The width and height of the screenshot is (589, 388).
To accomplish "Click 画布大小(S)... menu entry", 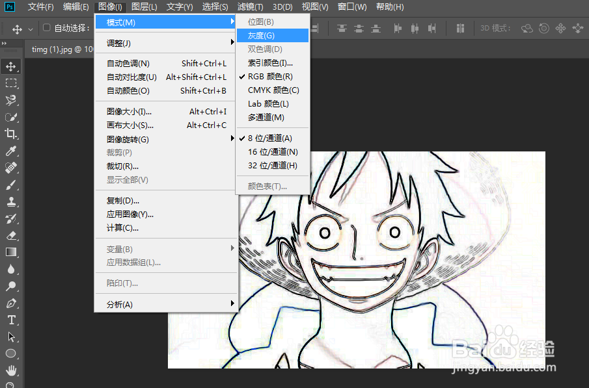I will coord(166,125).
